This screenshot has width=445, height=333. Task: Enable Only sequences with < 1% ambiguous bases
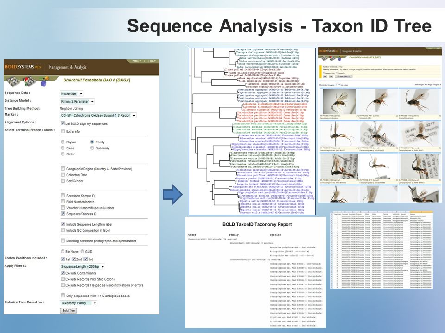pyautogui.click(x=63, y=296)
